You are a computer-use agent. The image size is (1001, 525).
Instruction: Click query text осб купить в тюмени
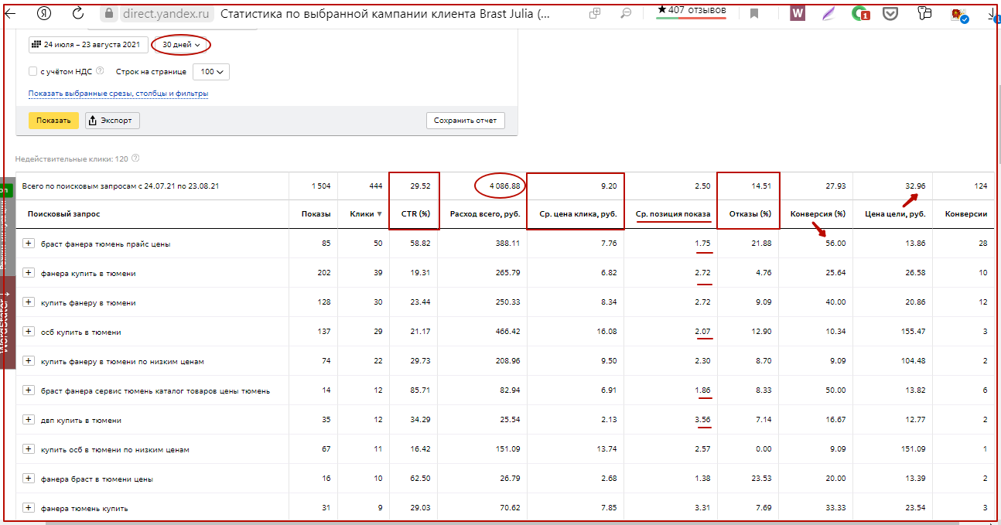[81, 332]
